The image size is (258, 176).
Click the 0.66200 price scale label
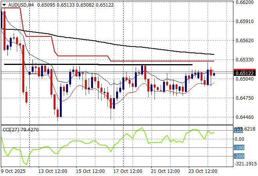click(245, 2)
